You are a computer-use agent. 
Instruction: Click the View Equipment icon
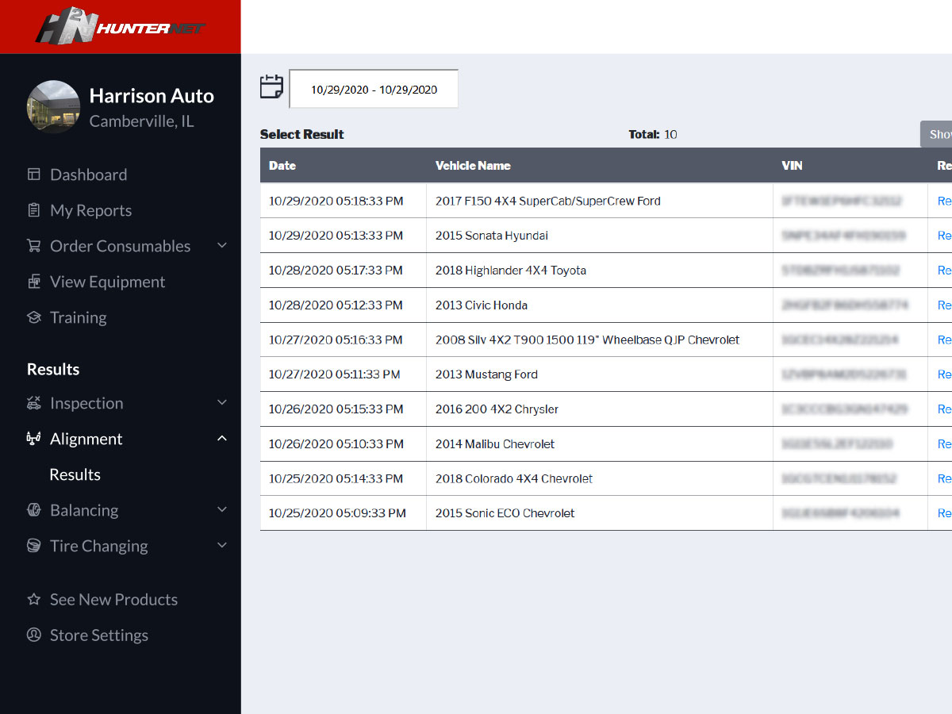pyautogui.click(x=33, y=282)
